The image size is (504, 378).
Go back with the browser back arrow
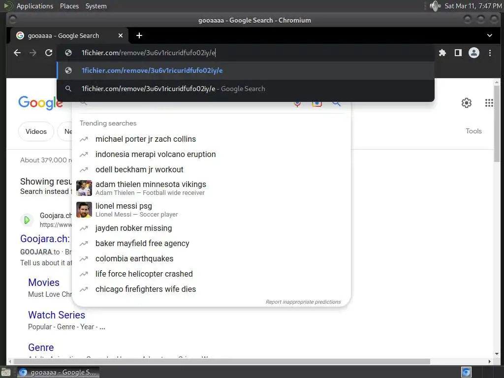pyautogui.click(x=17, y=53)
